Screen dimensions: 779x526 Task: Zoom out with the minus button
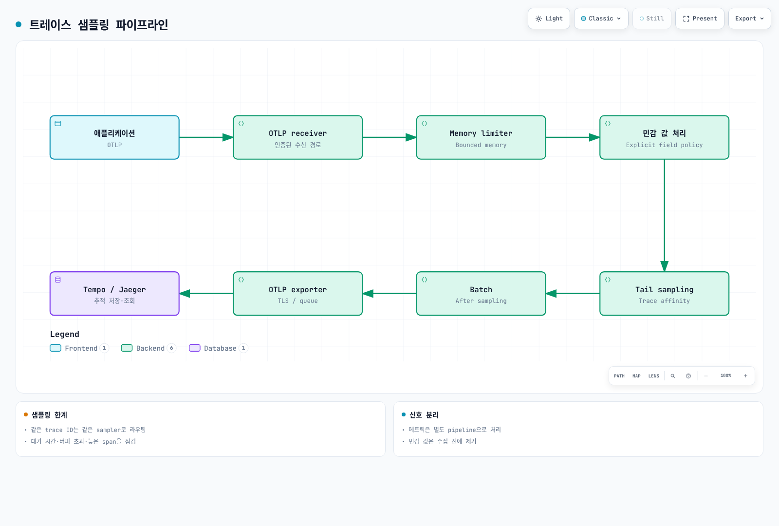point(706,376)
